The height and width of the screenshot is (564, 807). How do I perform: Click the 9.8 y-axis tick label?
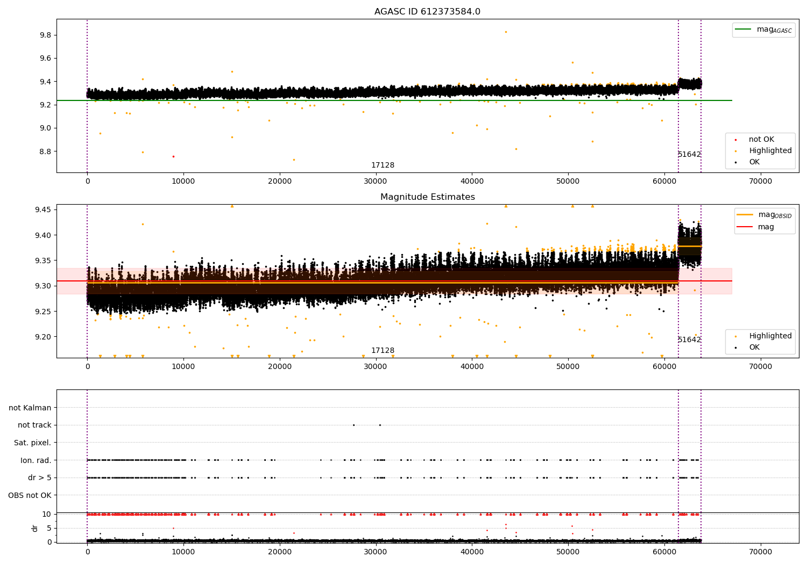click(45, 35)
